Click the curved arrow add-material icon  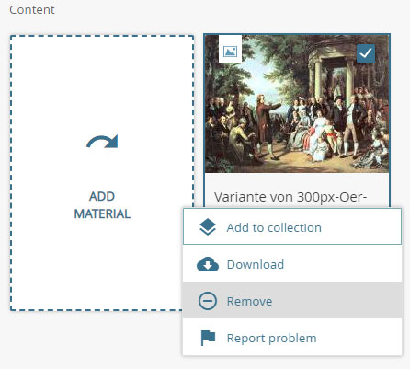[x=102, y=142]
